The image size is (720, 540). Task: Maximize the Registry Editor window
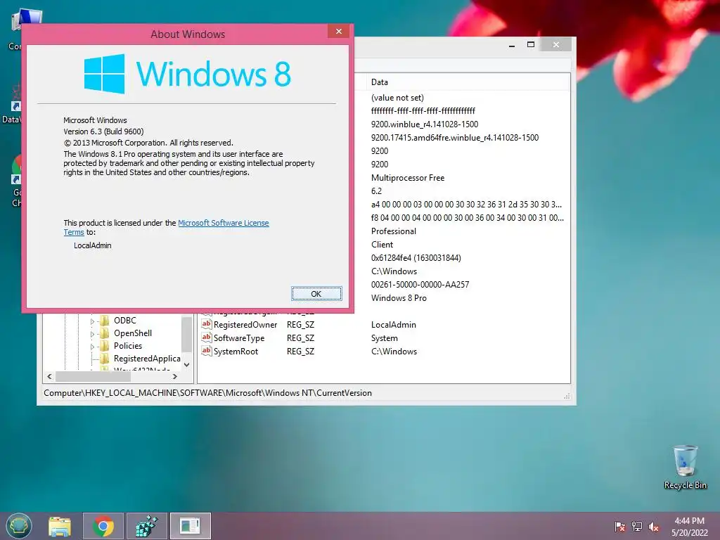531,44
